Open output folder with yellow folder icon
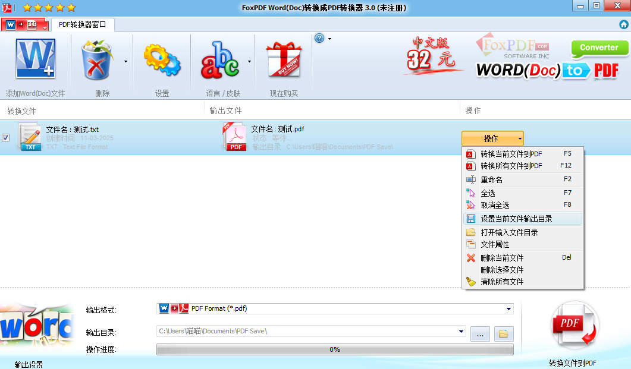 [503, 334]
